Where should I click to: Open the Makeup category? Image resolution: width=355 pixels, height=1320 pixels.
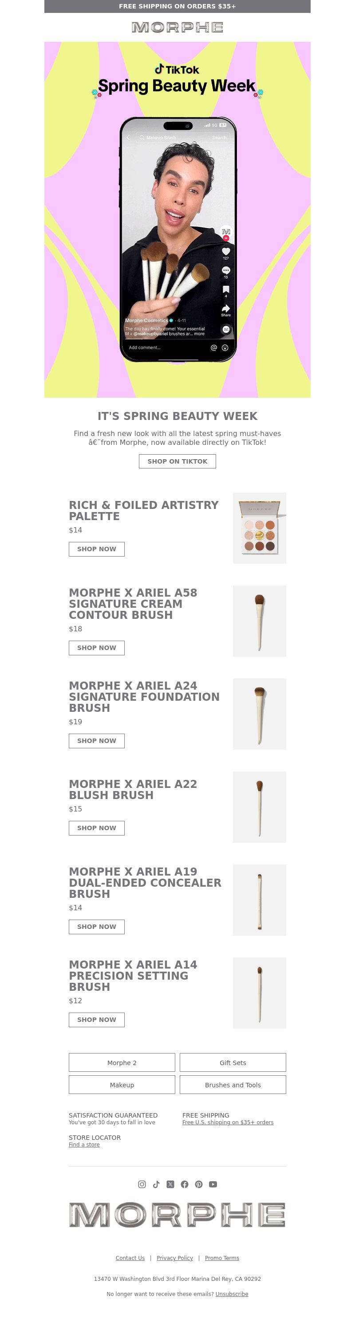122,1084
